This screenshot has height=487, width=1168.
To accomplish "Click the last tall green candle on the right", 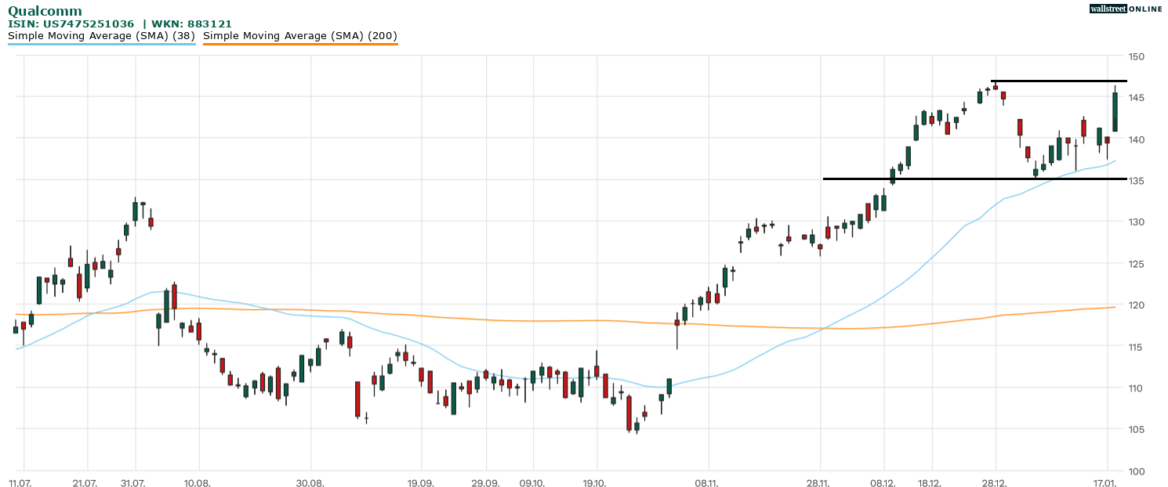I will click(x=1115, y=111).
